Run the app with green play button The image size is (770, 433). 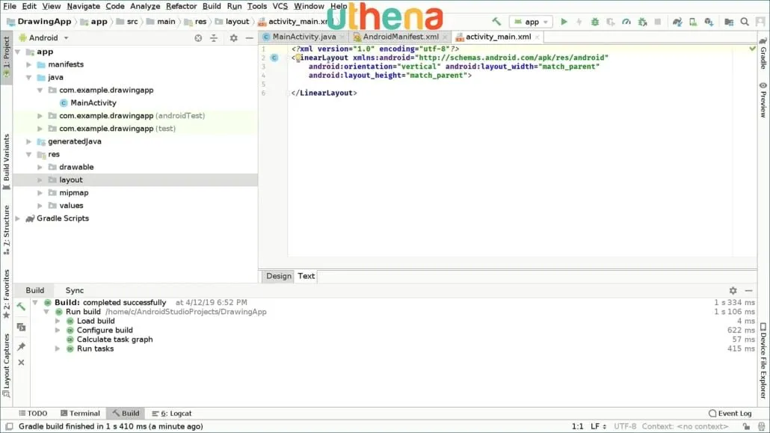[564, 22]
